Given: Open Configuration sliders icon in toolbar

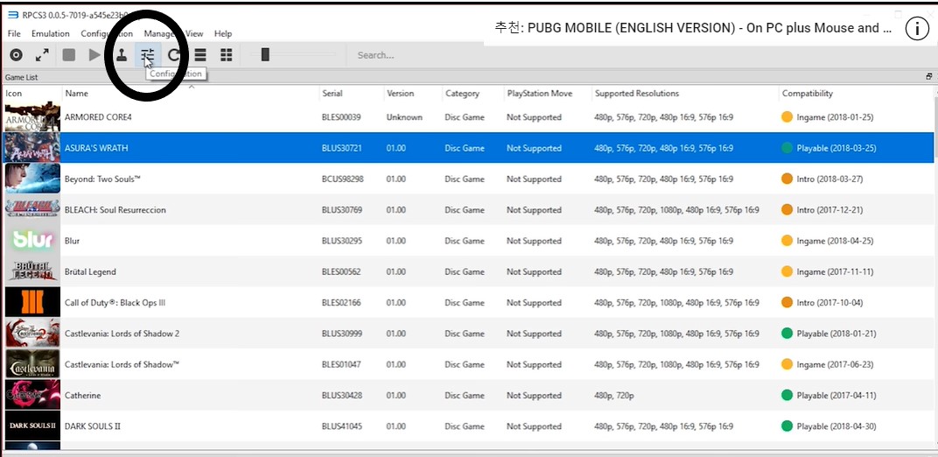Looking at the screenshot, I should pyautogui.click(x=148, y=55).
